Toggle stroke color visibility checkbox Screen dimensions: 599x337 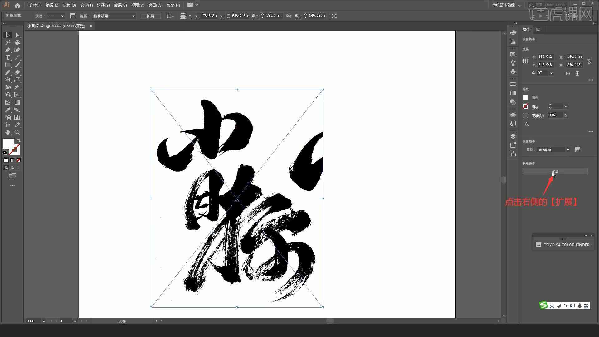point(525,106)
